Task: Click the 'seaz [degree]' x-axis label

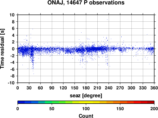Action: (86, 96)
